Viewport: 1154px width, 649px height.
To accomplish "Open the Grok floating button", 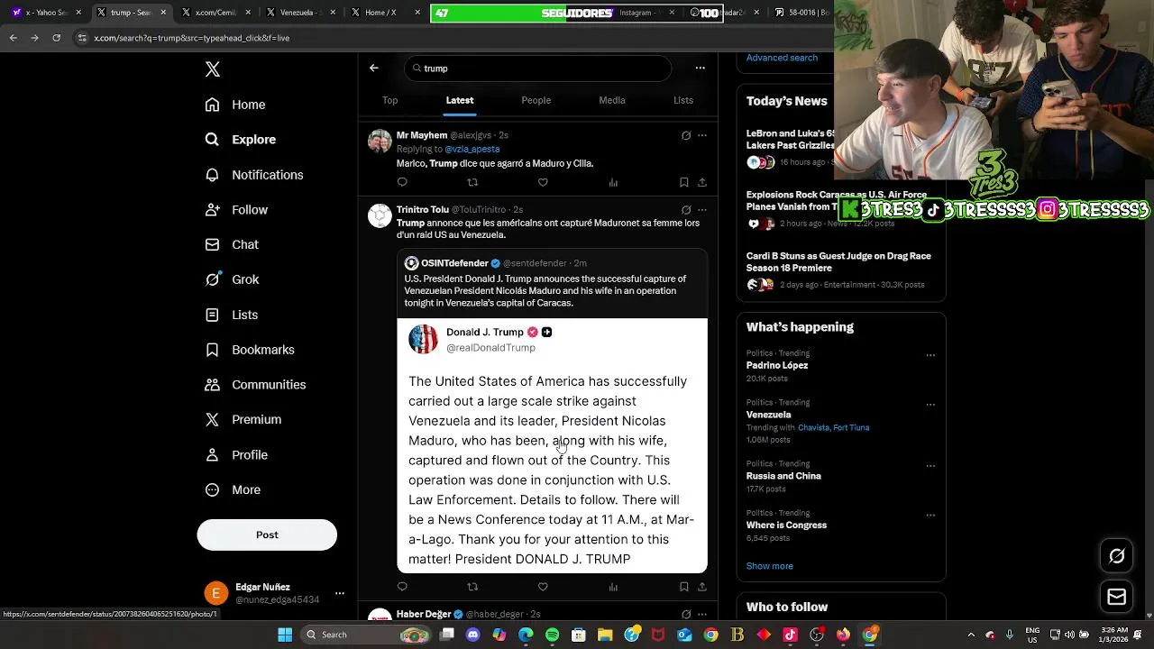I will pos(1117,556).
